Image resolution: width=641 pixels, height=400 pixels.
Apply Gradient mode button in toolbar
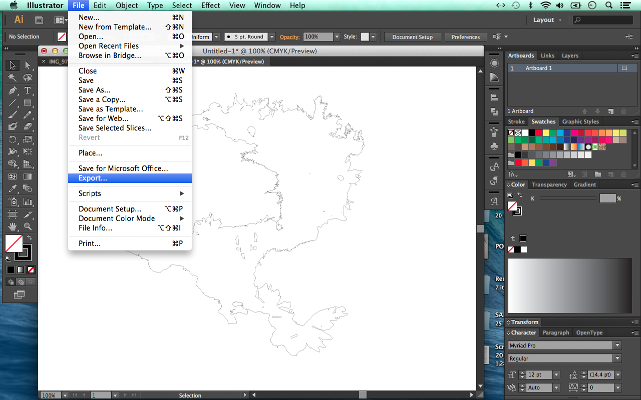pos(21,269)
